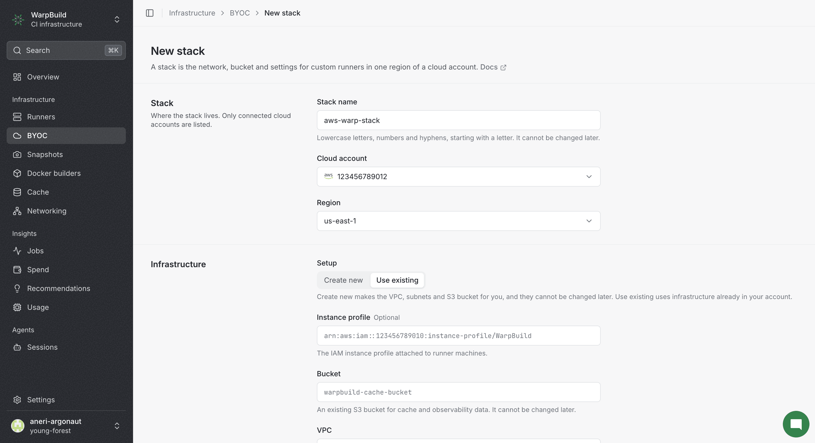
Task: Open the Cloud account dropdown
Action: [459, 177]
